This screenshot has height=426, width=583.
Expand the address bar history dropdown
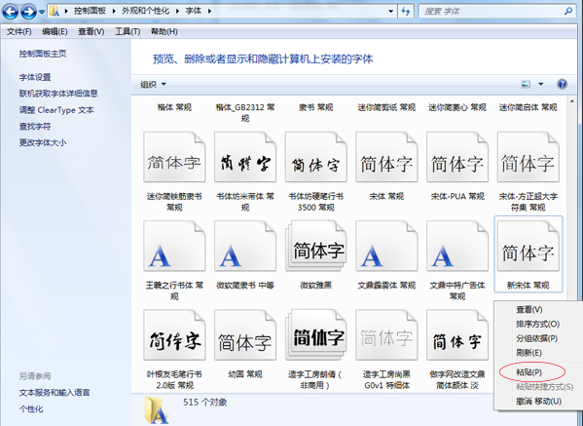(x=390, y=12)
